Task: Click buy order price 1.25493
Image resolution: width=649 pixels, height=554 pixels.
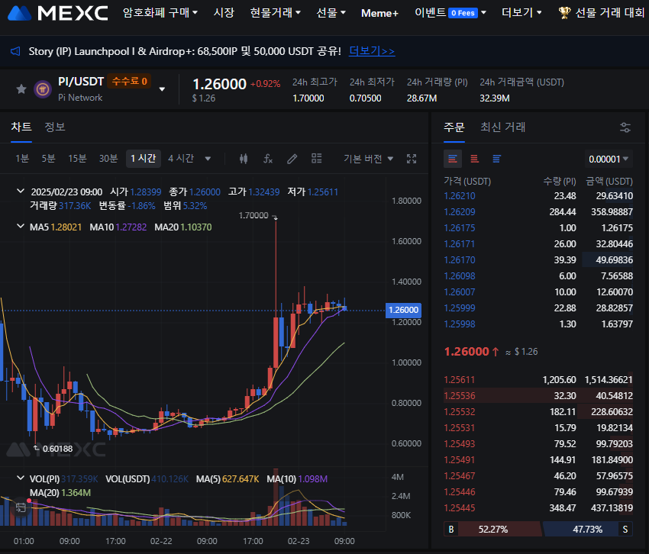Action: tap(460, 444)
